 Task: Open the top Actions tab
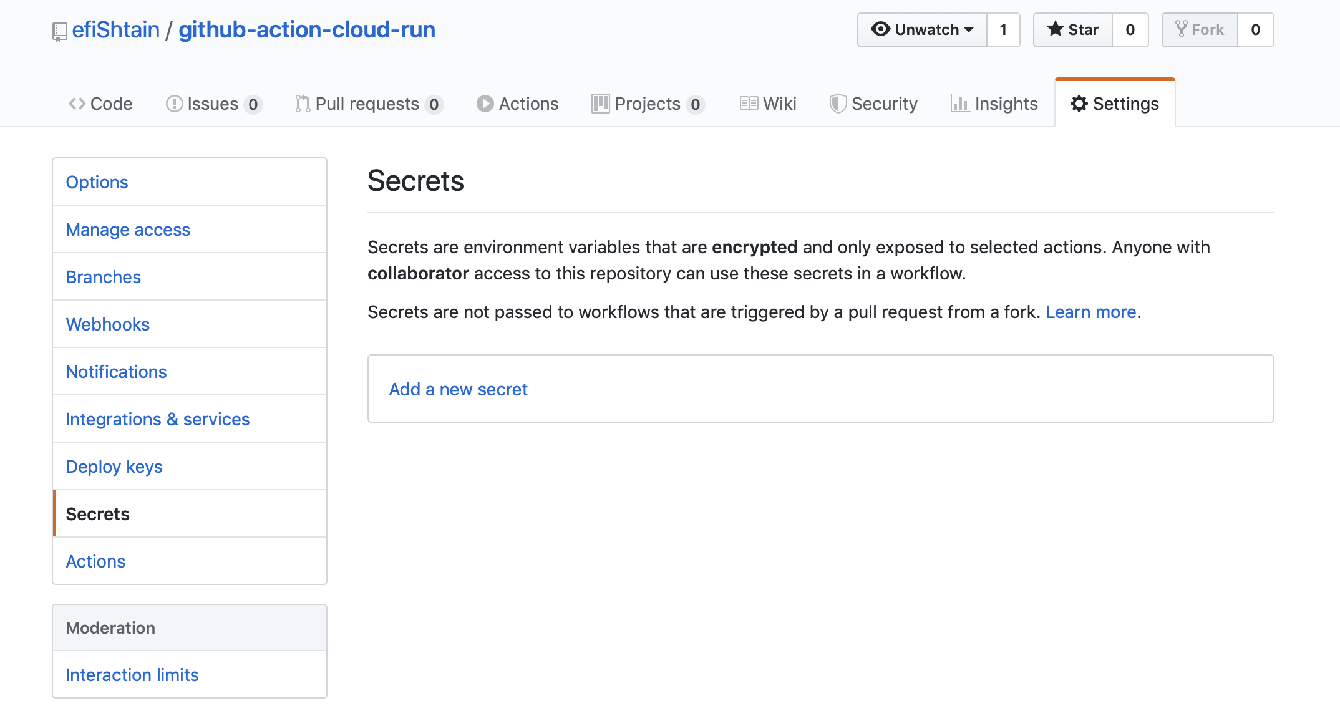click(x=518, y=104)
